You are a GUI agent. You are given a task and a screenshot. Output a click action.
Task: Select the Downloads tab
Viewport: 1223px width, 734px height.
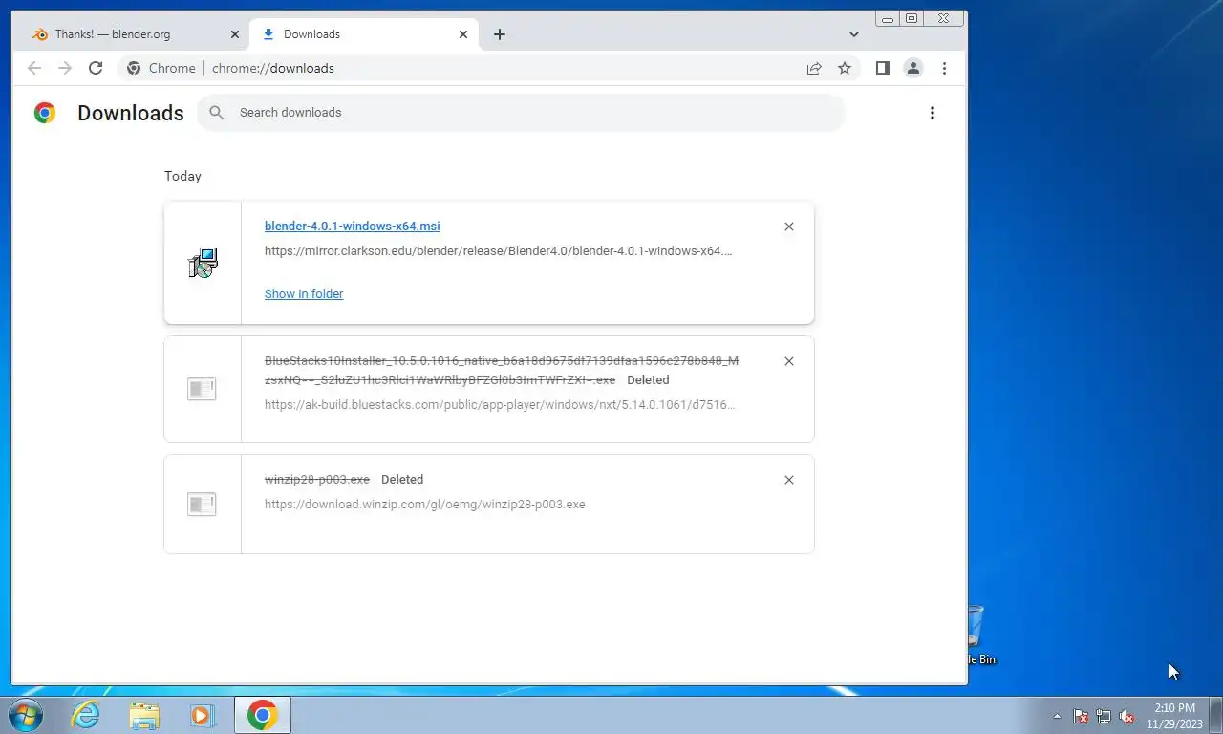click(362, 34)
